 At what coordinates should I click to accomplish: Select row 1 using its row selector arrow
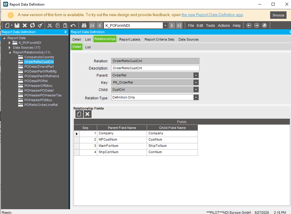point(77,134)
